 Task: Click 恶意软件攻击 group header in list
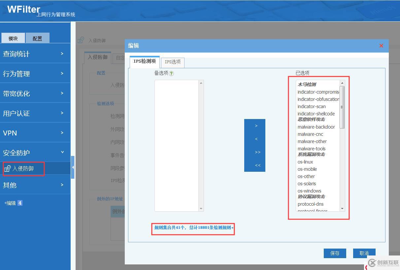click(311, 120)
